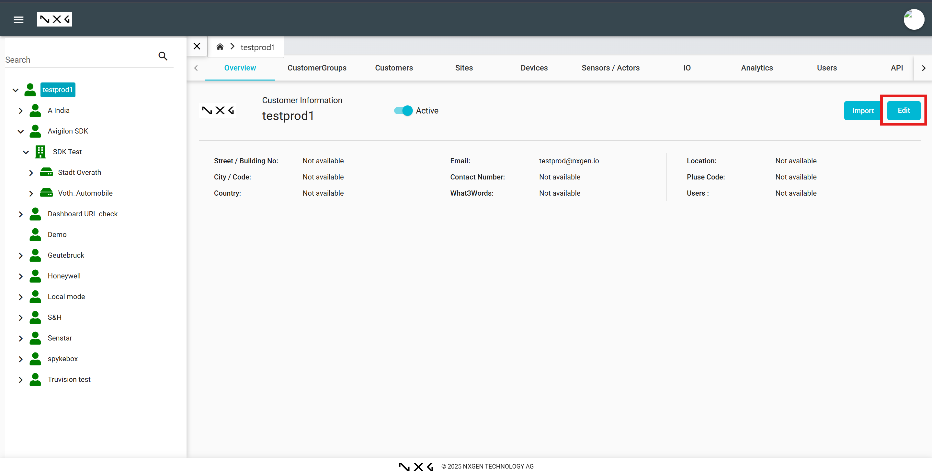Open the Sensors / Actors tab

pyautogui.click(x=610, y=68)
